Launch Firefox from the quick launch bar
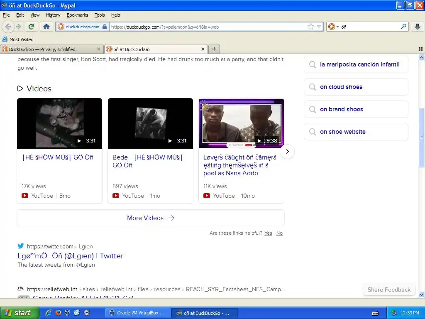This screenshot has width=425, height=319. (x=58, y=313)
